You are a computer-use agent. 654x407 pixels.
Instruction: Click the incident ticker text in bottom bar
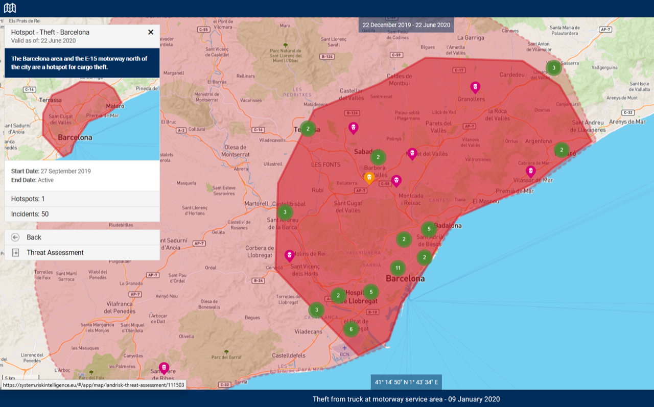(406, 399)
